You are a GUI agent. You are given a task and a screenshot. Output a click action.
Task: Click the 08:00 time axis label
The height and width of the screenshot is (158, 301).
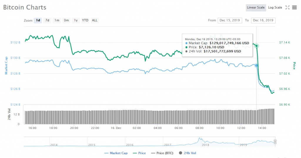200,128
